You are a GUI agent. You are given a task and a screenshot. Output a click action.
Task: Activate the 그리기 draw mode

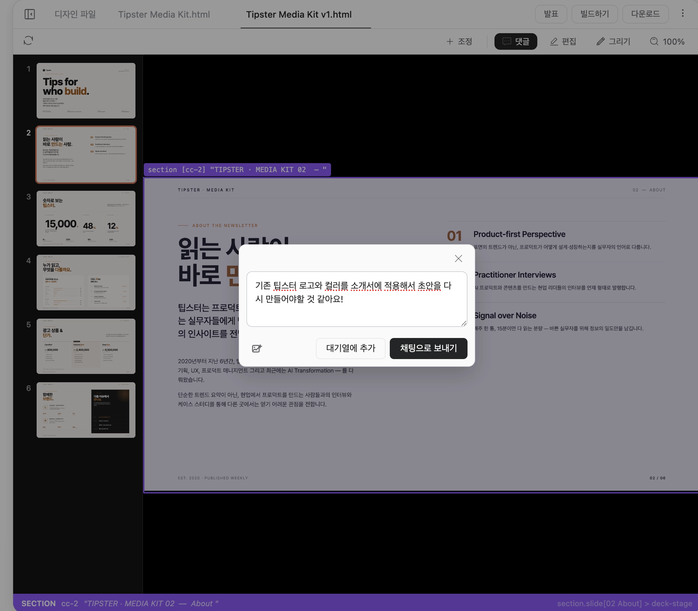pyautogui.click(x=613, y=41)
